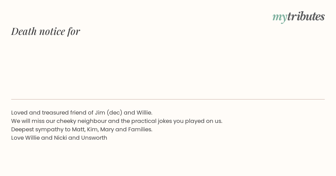The image size is (336, 176).
Task: Click the "We will miss our cheeky neighbour" line
Action: (x=117, y=121)
